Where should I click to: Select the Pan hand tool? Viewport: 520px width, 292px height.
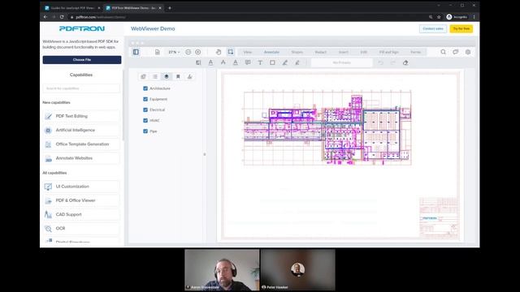coord(219,52)
